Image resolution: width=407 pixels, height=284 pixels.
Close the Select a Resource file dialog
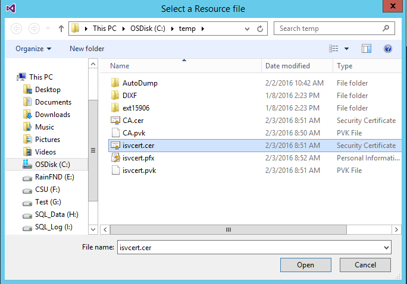click(x=393, y=6)
